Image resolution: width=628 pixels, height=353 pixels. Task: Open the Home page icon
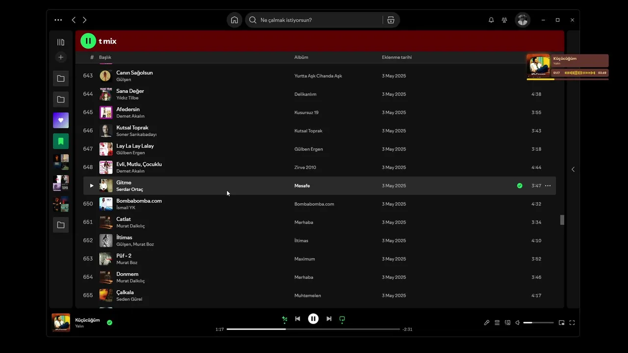235,20
